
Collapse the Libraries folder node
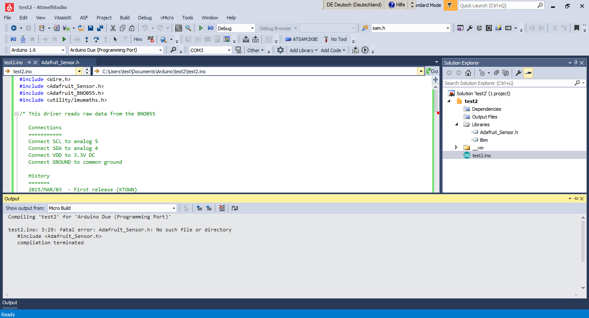(x=457, y=125)
